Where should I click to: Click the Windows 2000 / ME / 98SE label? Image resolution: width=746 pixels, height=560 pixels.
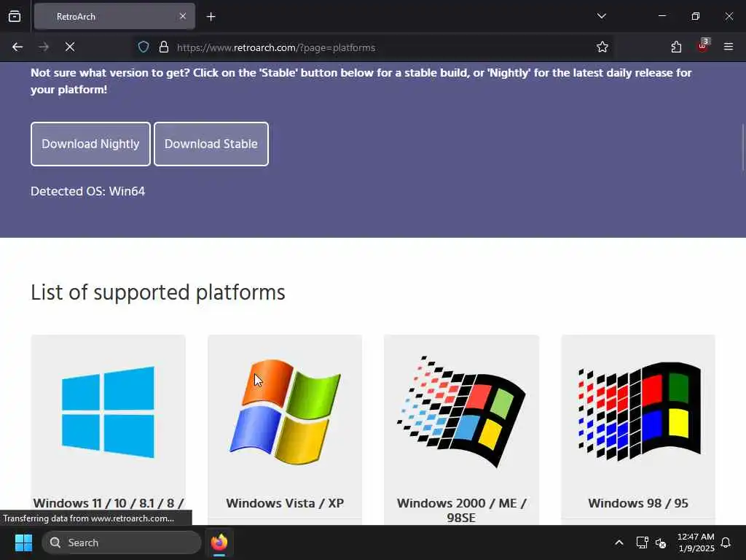[x=461, y=510]
